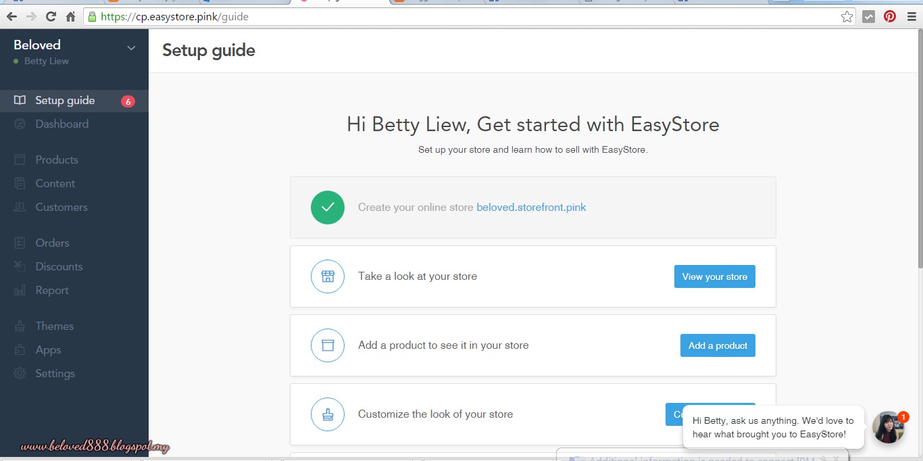
Task: Open the beloved.storefront.pink link
Action: [x=531, y=207]
